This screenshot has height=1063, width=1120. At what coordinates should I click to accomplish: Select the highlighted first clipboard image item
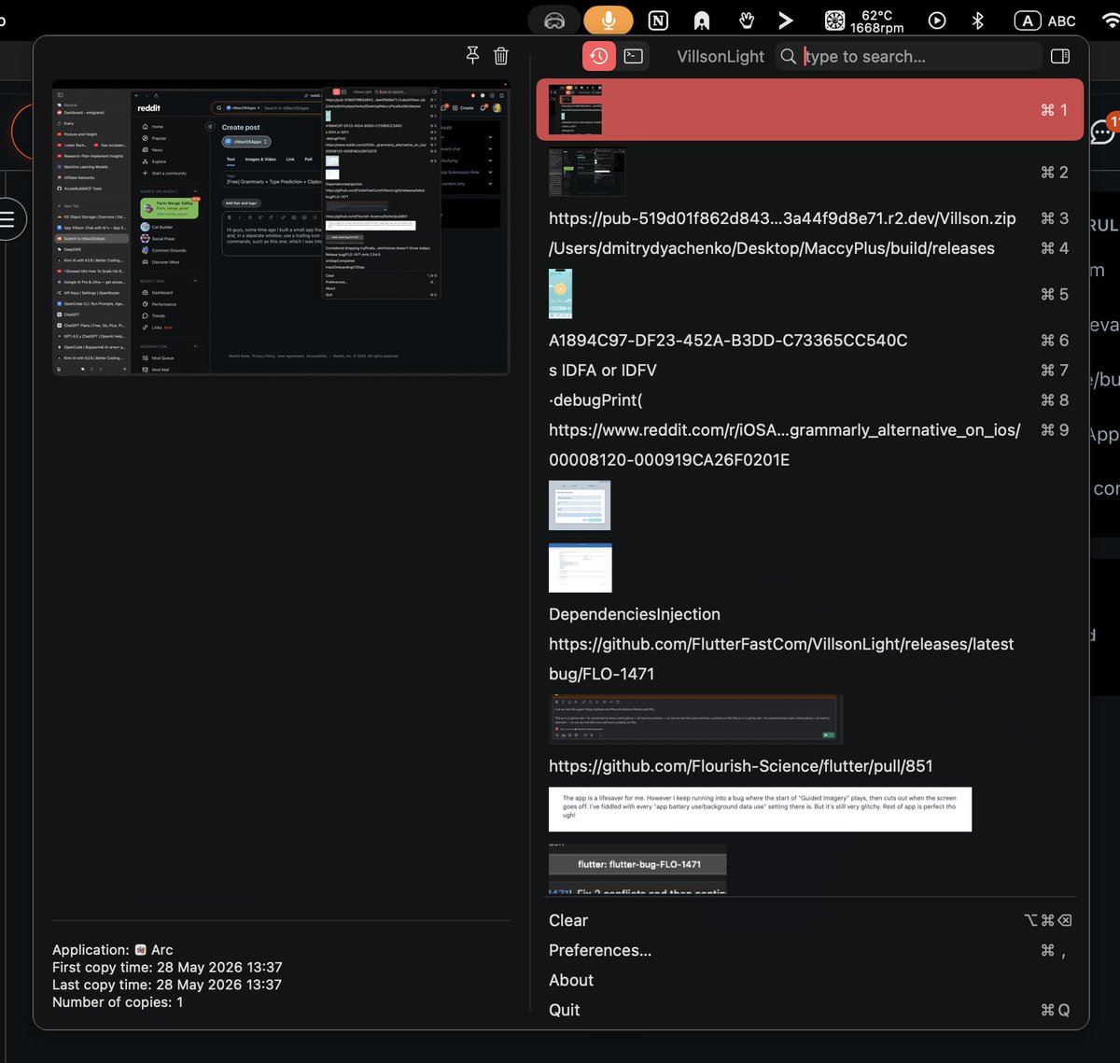click(x=809, y=109)
